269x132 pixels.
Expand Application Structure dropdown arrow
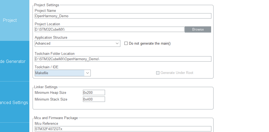(x=117, y=44)
